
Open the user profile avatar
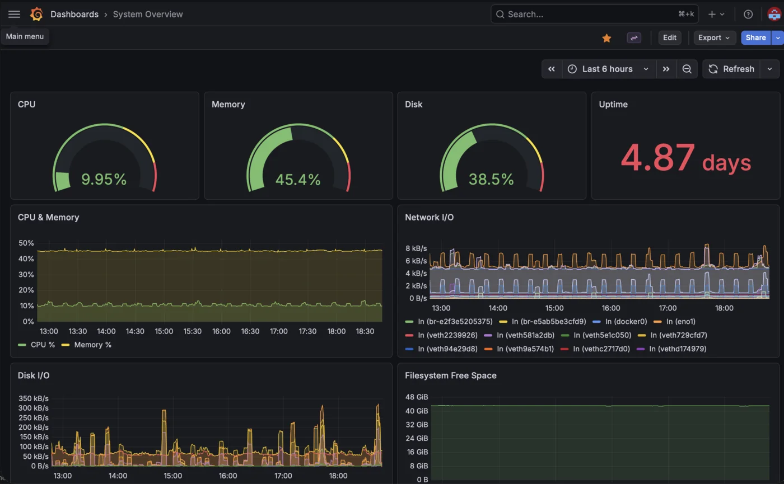774,14
